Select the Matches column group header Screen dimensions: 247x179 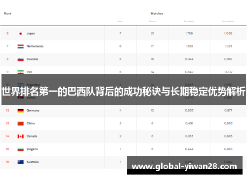tap(157, 13)
